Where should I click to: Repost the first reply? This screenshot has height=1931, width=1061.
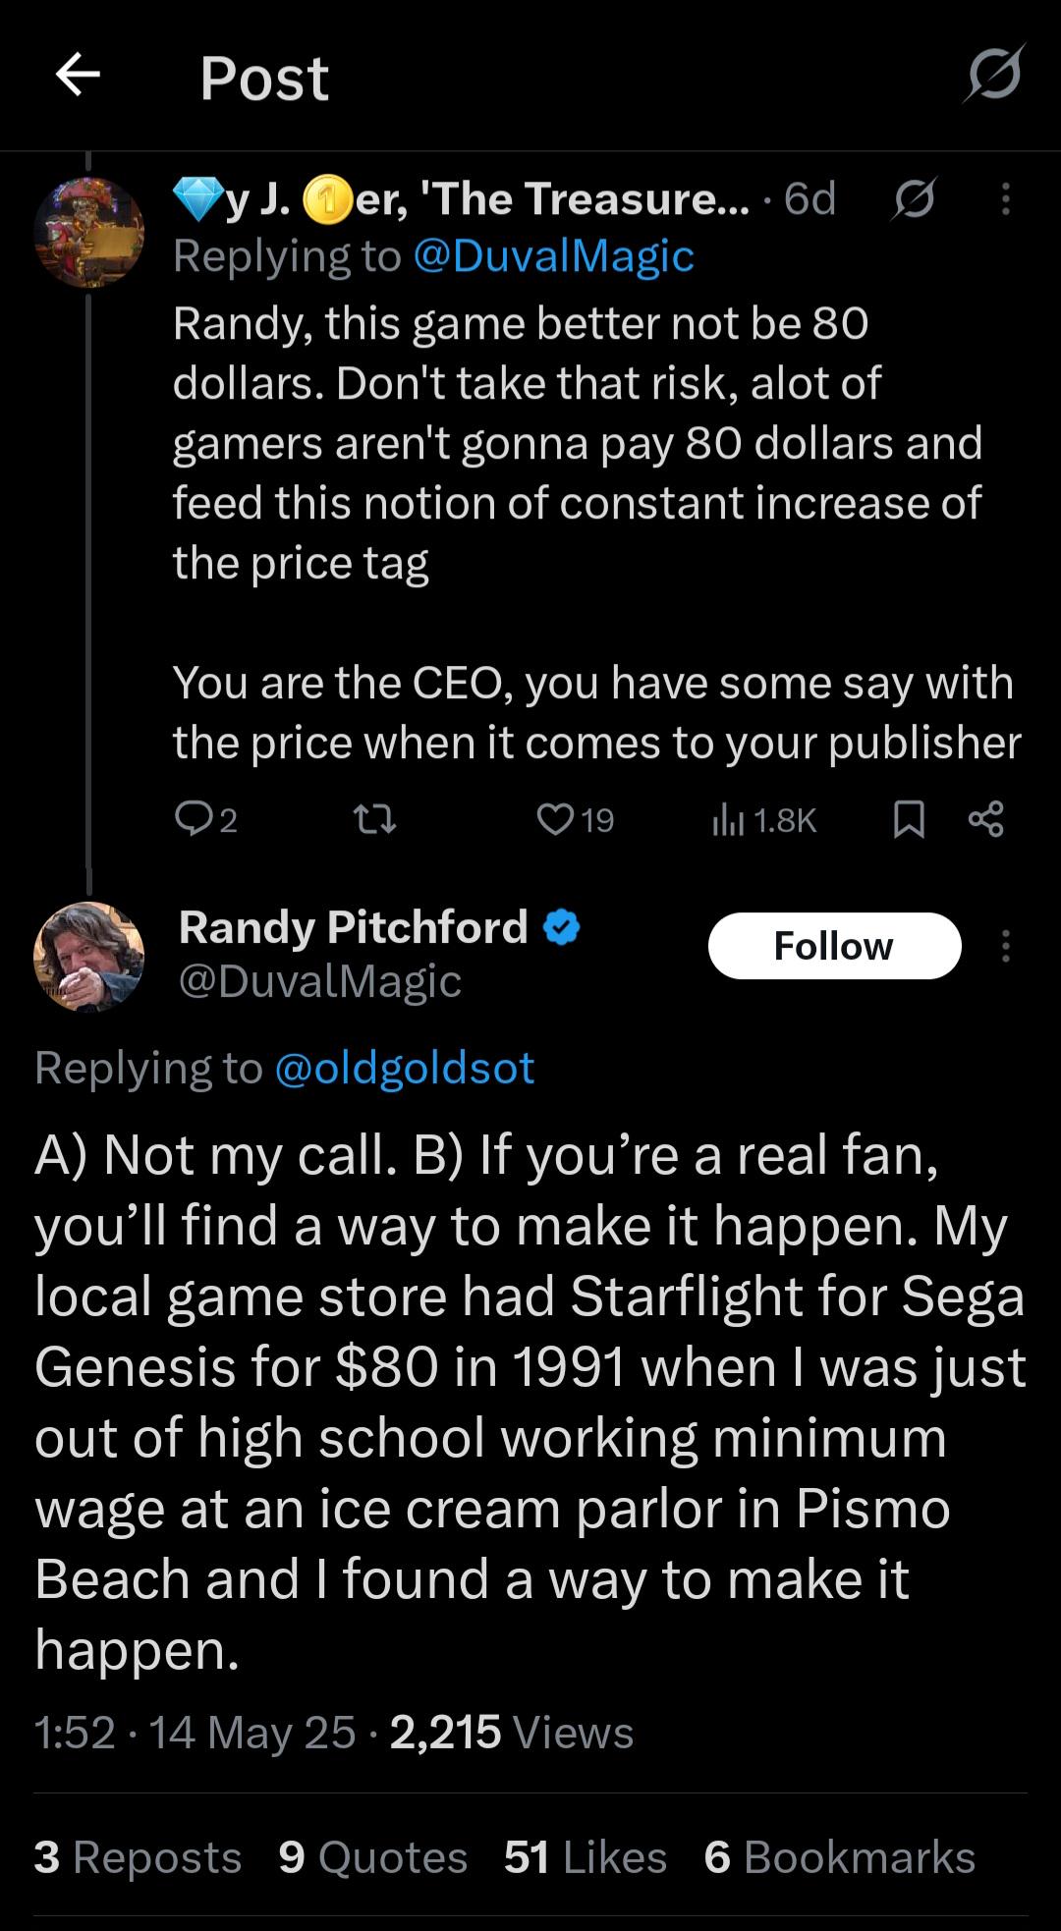(374, 818)
